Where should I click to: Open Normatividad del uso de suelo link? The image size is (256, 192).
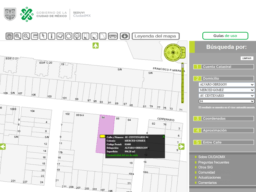coord(122,155)
